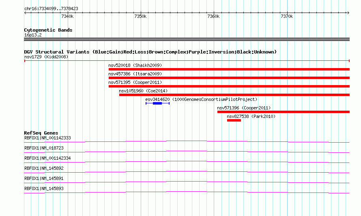361x216 pixels.
Task: Click the nsv571396 (Cooper2011) label
Action: point(244,108)
